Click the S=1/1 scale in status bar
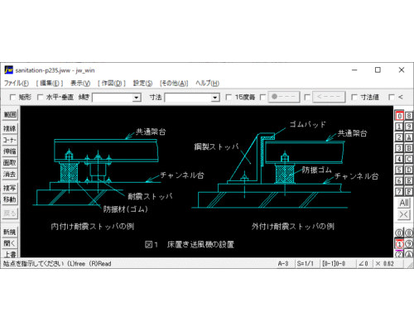 click(306, 264)
